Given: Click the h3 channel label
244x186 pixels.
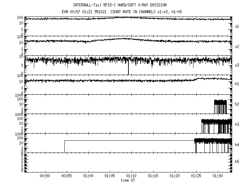Looking at the screenshot, I should 237,124.
